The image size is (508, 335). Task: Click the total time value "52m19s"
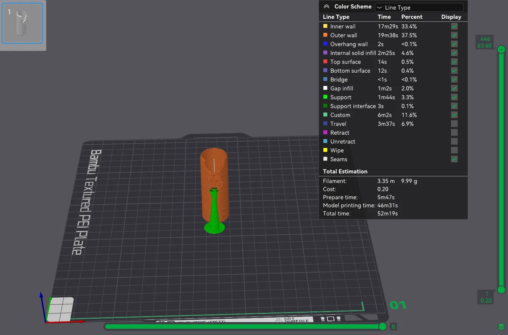(x=388, y=214)
